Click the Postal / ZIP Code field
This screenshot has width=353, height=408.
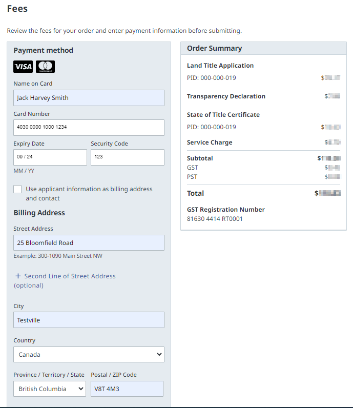tap(127, 389)
